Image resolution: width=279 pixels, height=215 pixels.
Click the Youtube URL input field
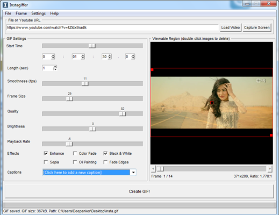[x=112, y=27]
